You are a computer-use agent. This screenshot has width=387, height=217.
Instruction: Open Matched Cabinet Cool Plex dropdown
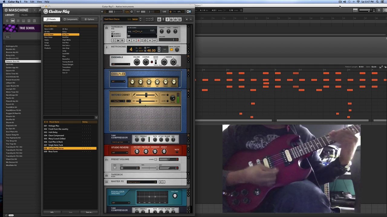point(118,101)
